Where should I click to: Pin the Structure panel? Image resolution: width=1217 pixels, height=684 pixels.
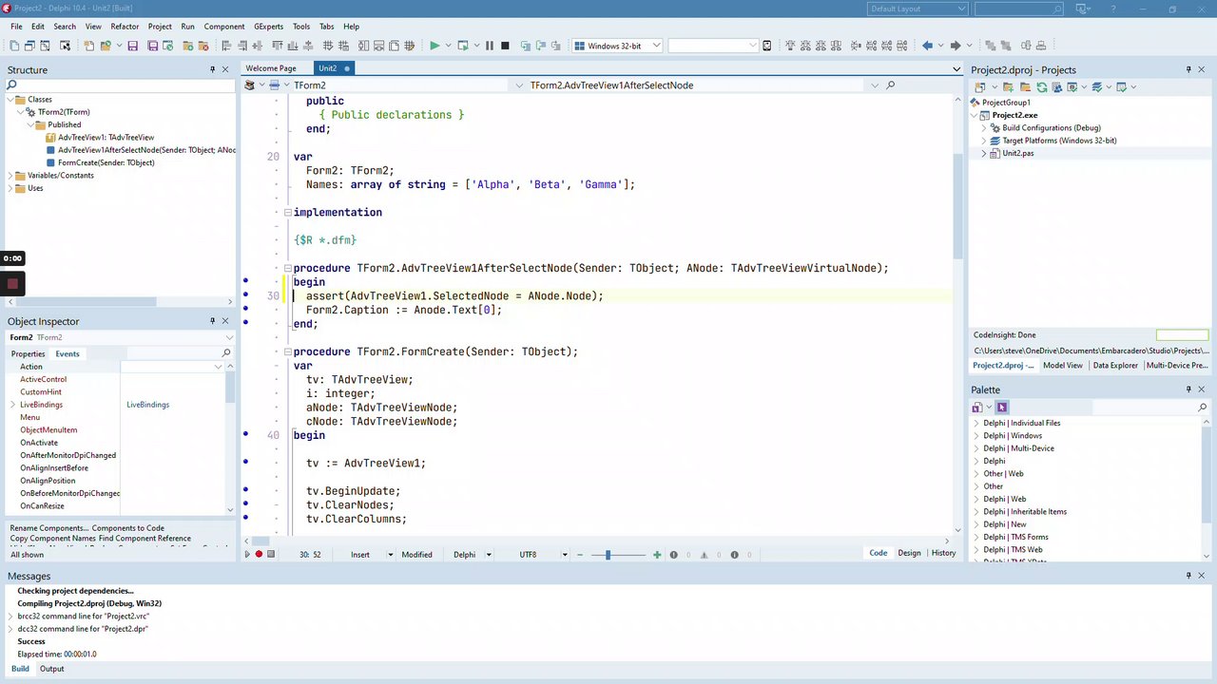pyautogui.click(x=212, y=69)
